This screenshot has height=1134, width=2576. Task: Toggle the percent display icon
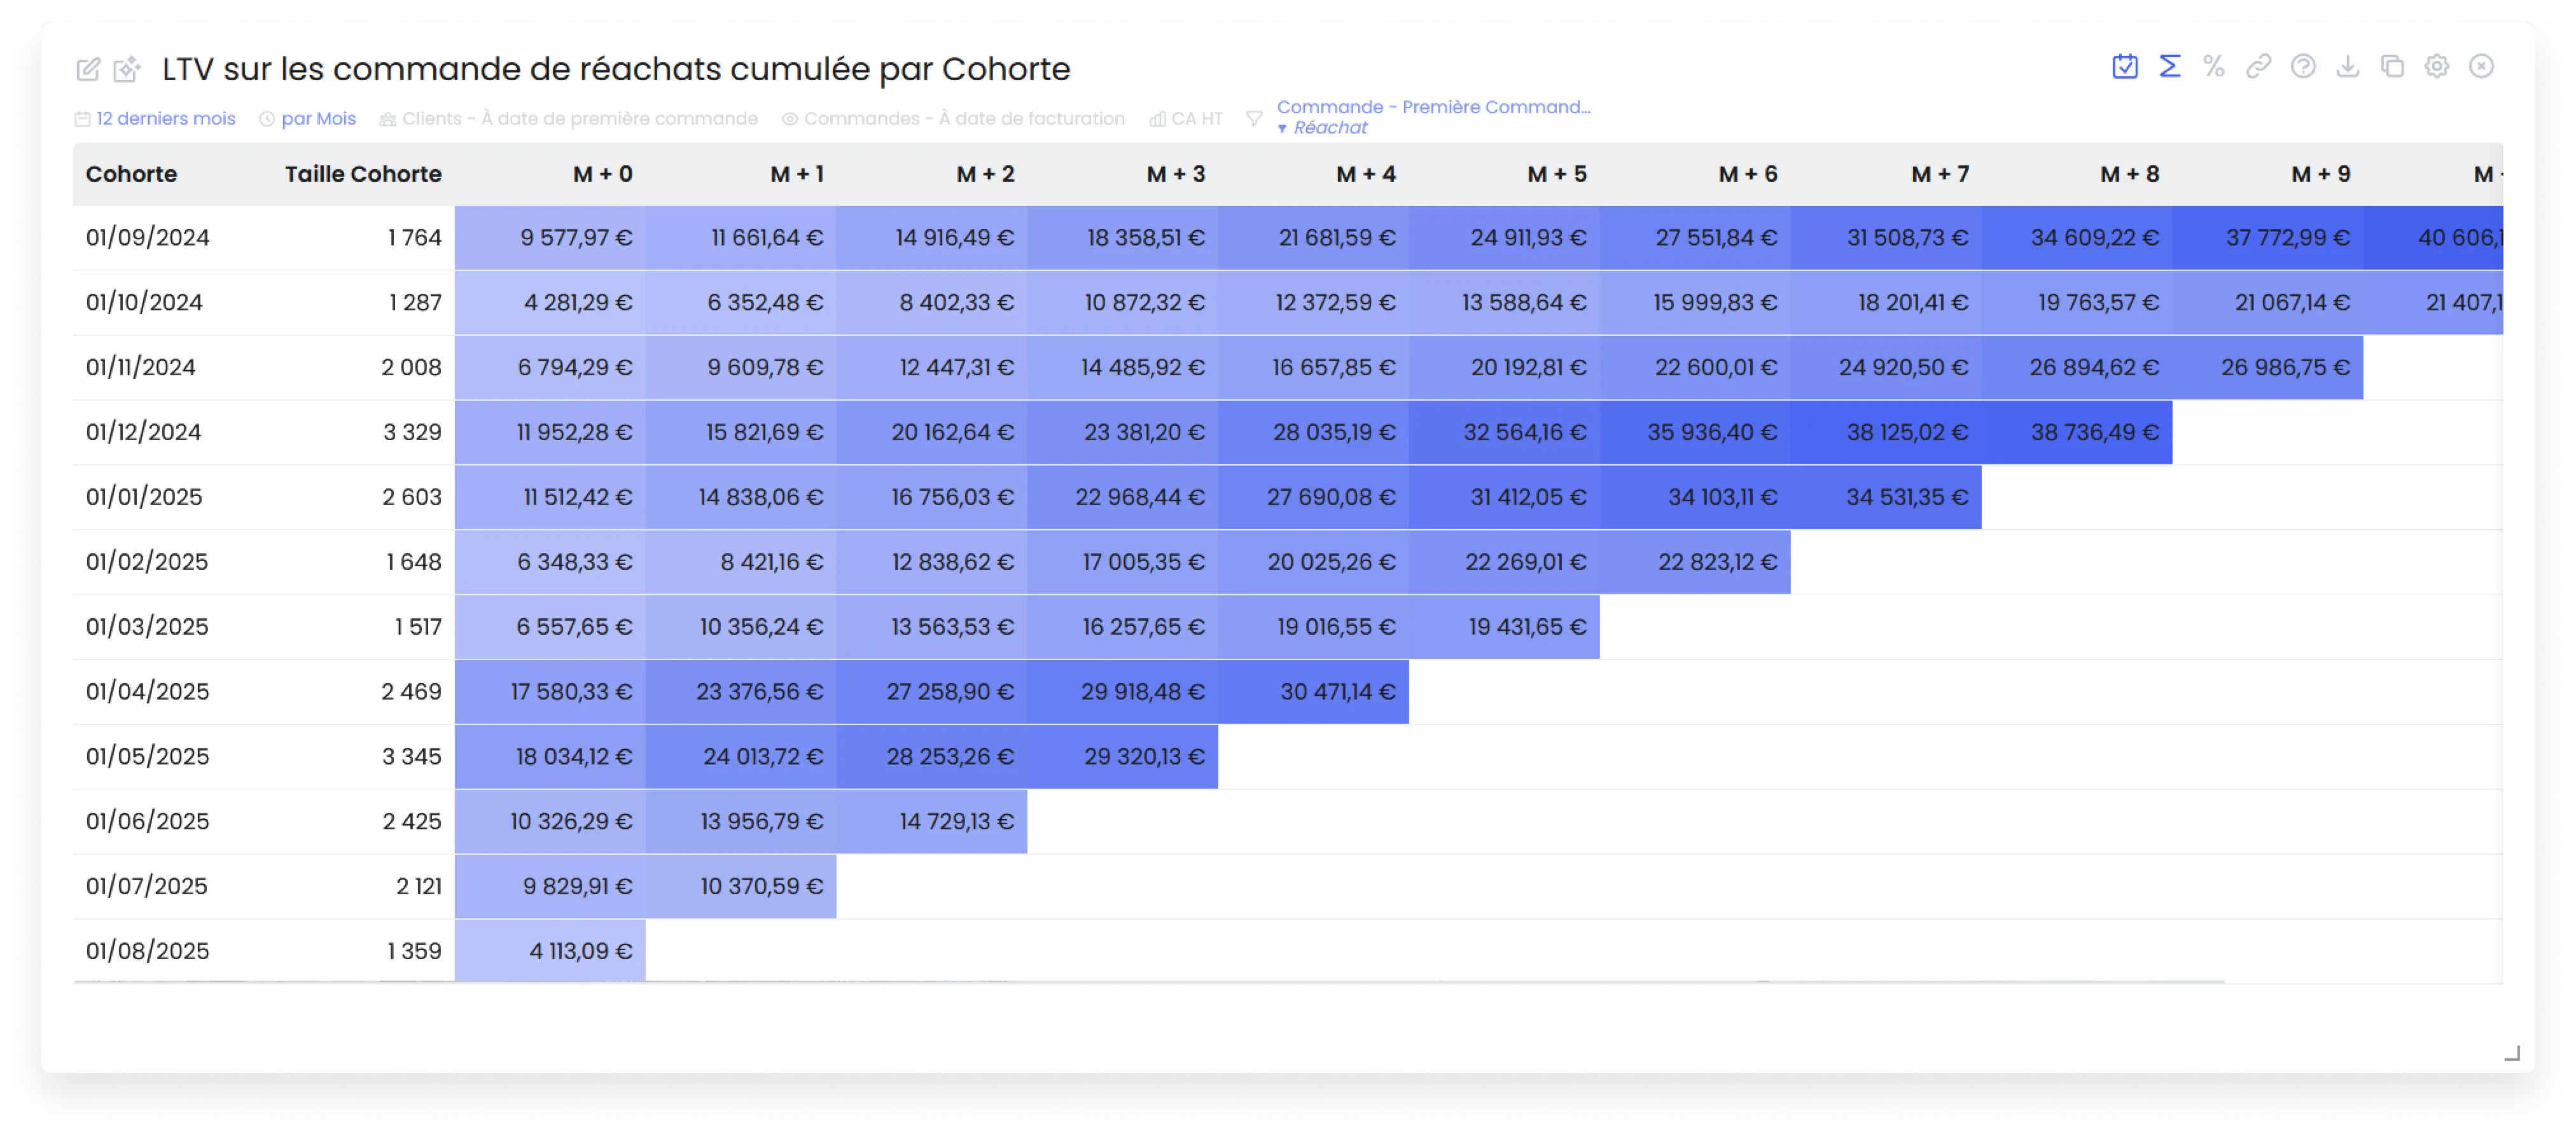(2214, 67)
